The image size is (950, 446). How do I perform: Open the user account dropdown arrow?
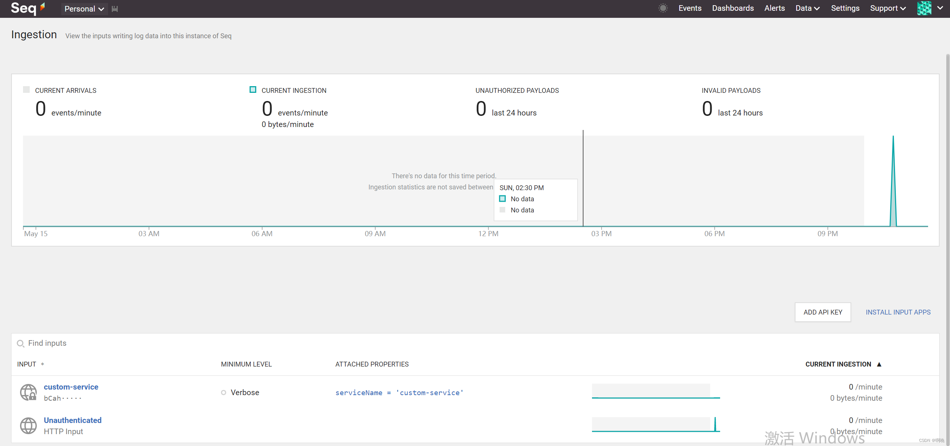940,8
